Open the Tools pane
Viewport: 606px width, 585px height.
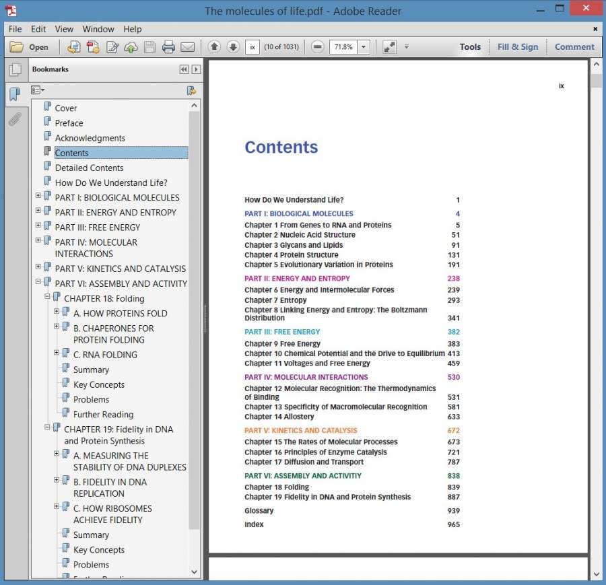(470, 46)
